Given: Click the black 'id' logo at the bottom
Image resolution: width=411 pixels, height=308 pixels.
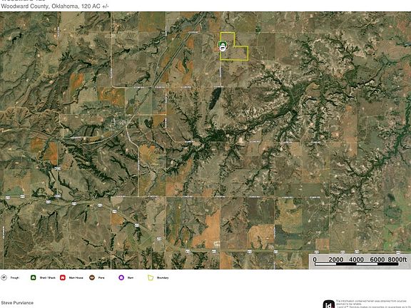Looking at the screenshot, I should click(329, 304).
